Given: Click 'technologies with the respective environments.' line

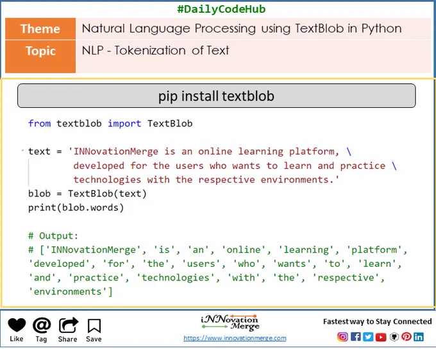Looking at the screenshot, I should (x=206, y=180).
